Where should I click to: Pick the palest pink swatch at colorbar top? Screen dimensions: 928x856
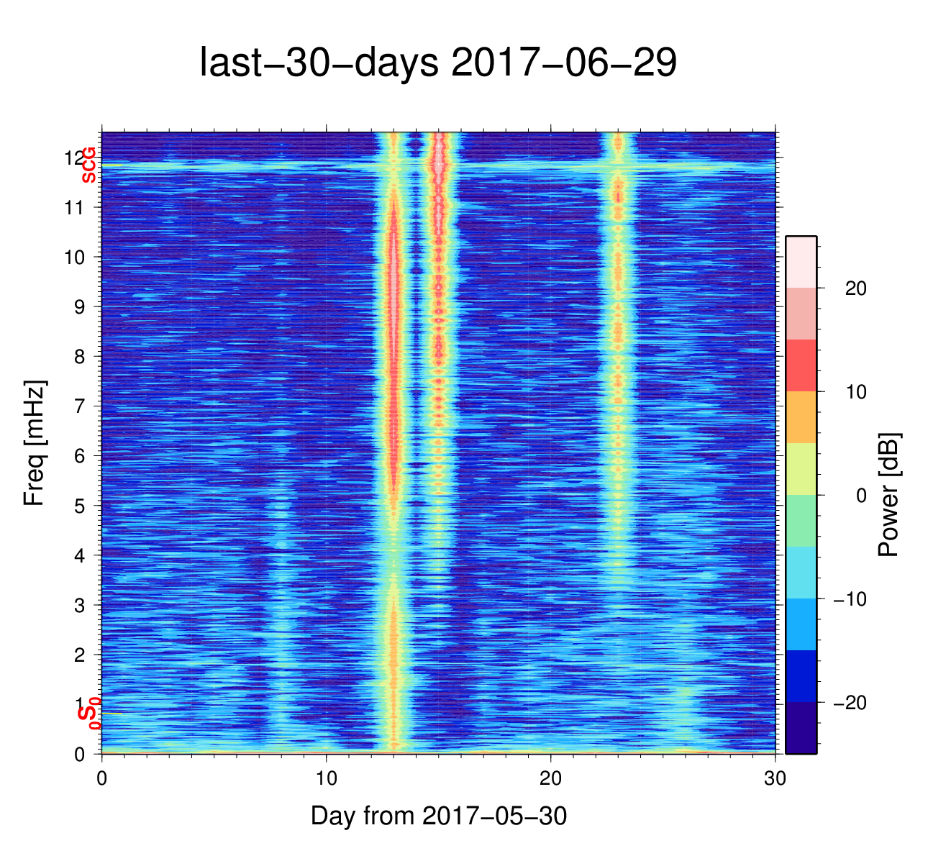[801, 262]
